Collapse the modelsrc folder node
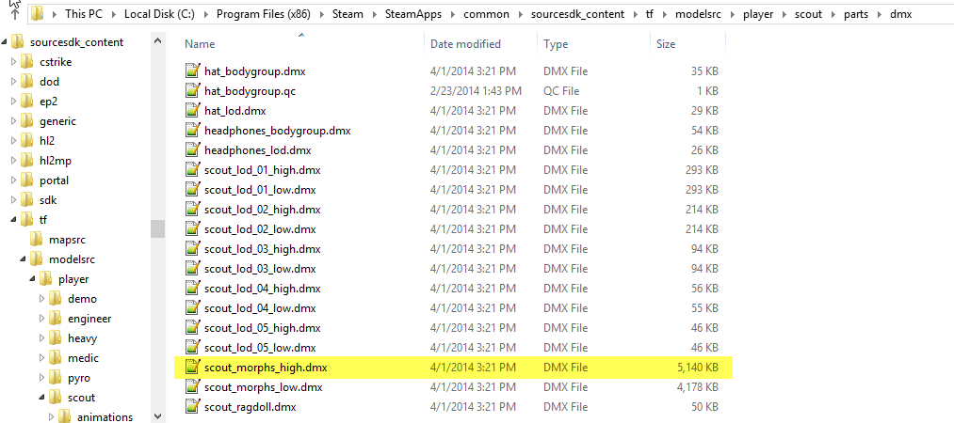The image size is (954, 423). pos(24,259)
